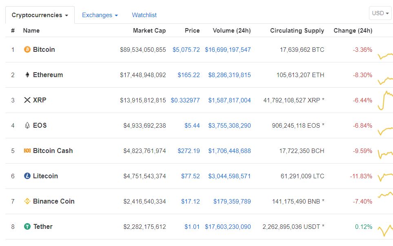Click the Bitcoin Cash logo icon
Viewport: 393px width, 246px height.
click(x=27, y=151)
